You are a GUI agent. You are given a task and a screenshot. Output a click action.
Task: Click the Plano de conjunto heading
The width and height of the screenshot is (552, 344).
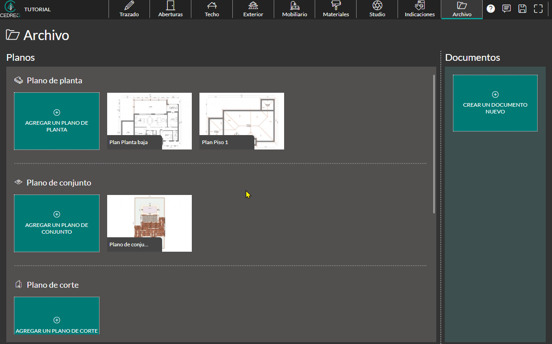pyautogui.click(x=59, y=183)
